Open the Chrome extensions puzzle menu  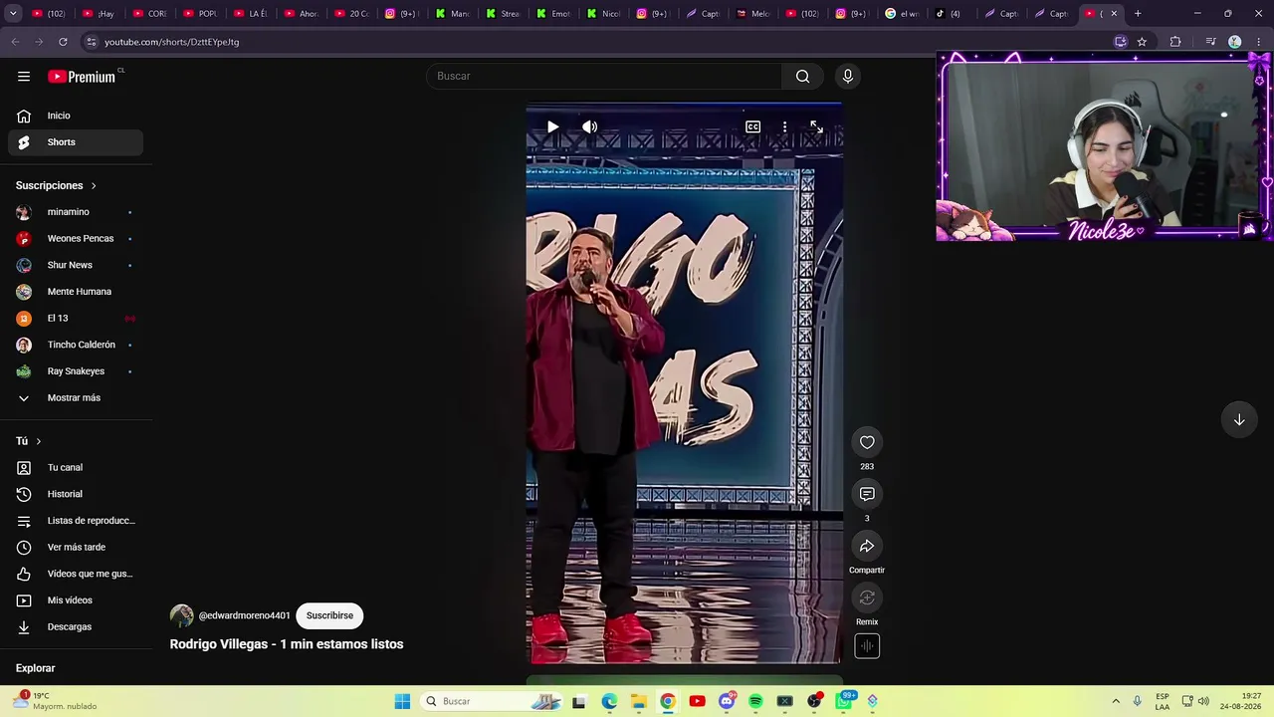pos(1175,42)
